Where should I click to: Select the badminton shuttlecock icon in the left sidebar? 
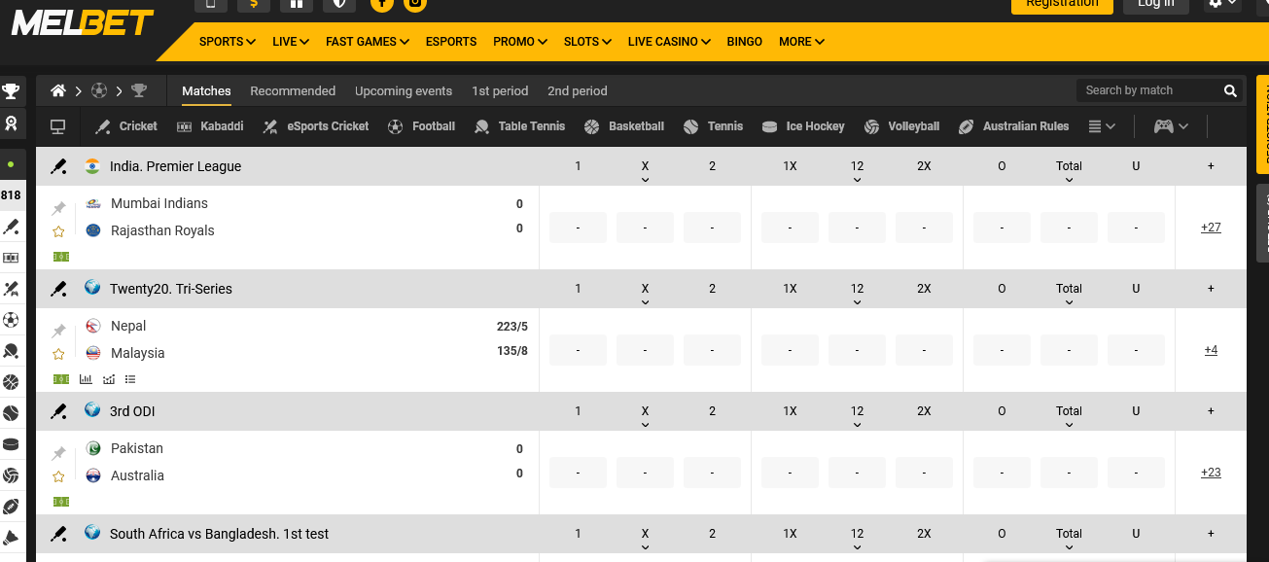[11, 537]
